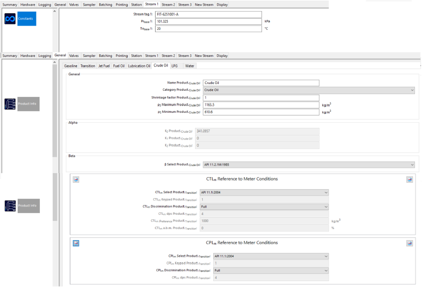Switch to the LPG product tab
The image size is (436, 290).
pyautogui.click(x=175, y=66)
